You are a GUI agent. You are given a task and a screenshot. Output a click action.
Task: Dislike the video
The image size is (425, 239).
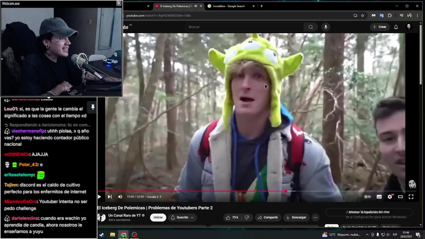pos(247,217)
